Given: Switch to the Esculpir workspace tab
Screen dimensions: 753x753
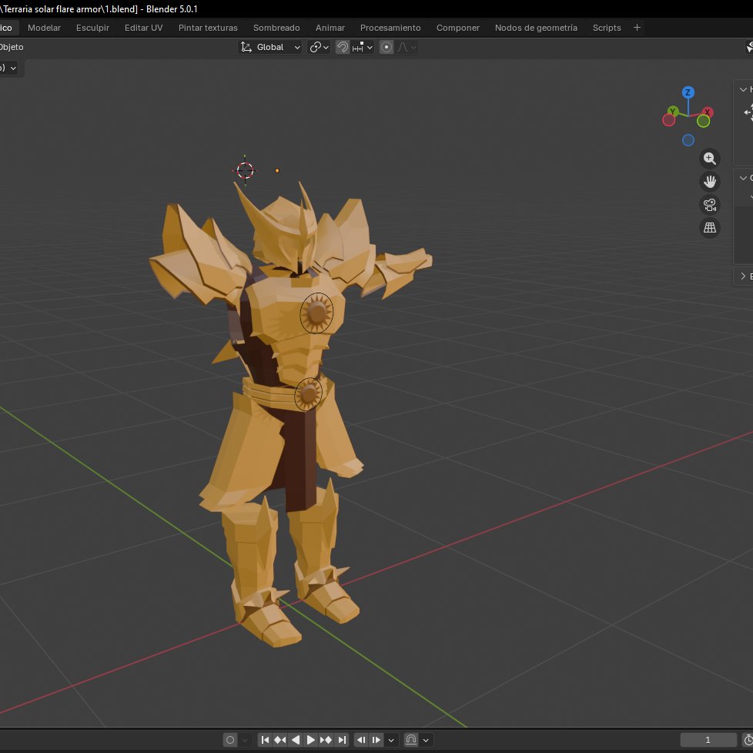Looking at the screenshot, I should click(x=92, y=28).
